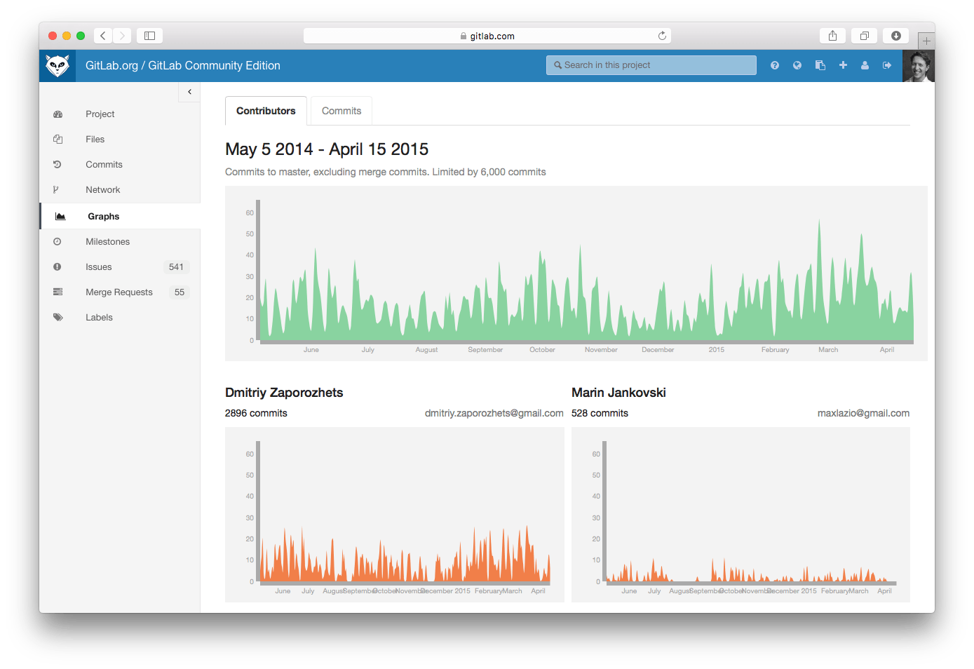Select the Files sidebar icon
Image resolution: width=974 pixels, height=669 pixels.
point(58,139)
